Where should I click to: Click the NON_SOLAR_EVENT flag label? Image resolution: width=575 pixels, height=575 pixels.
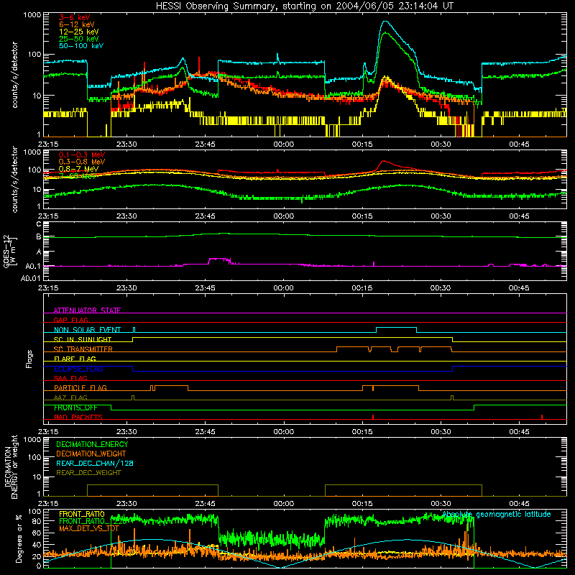click(x=87, y=330)
